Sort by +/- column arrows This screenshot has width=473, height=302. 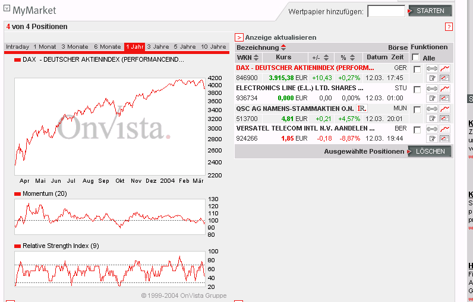click(326, 57)
